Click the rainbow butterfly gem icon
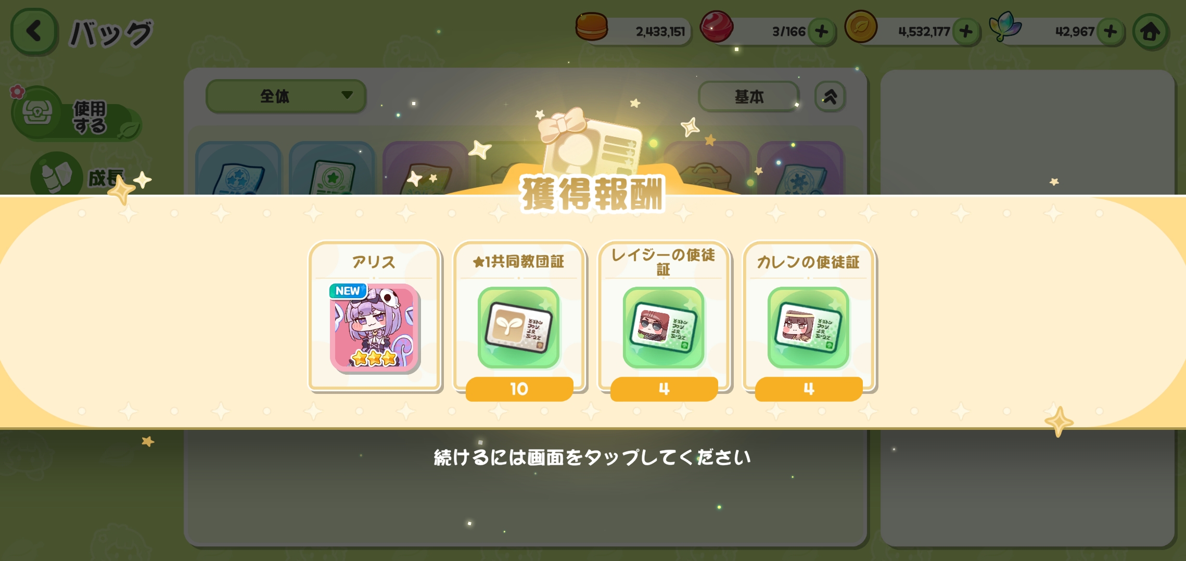This screenshot has height=561, width=1186. click(x=1005, y=27)
